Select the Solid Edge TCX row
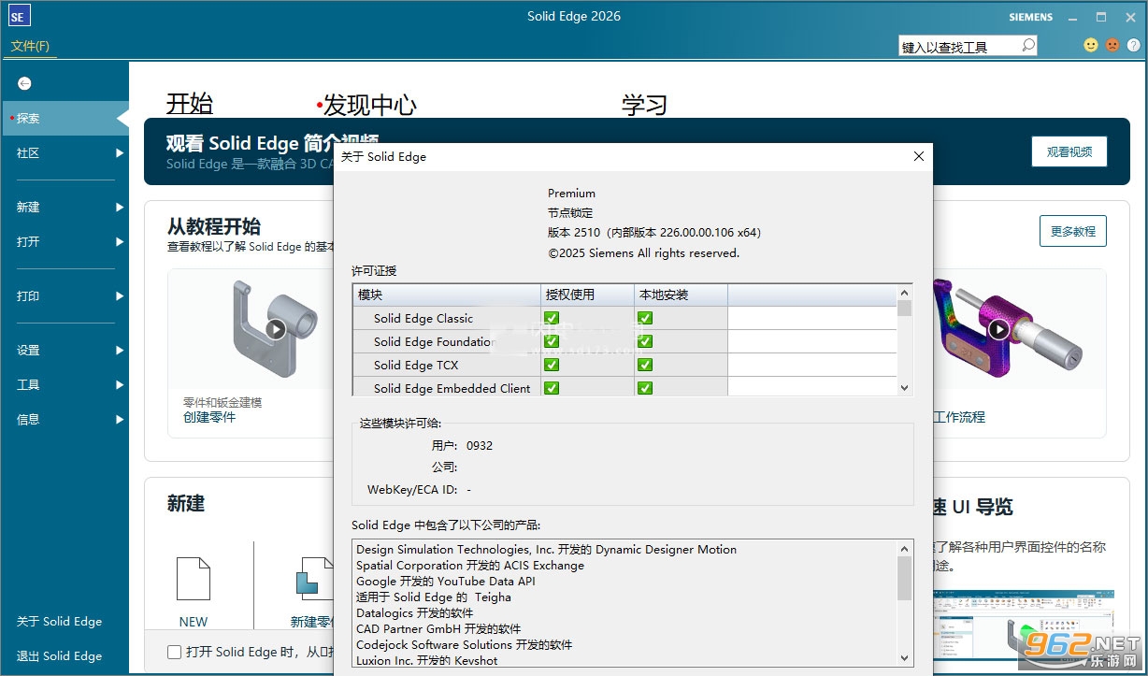The image size is (1148, 676). (x=624, y=365)
